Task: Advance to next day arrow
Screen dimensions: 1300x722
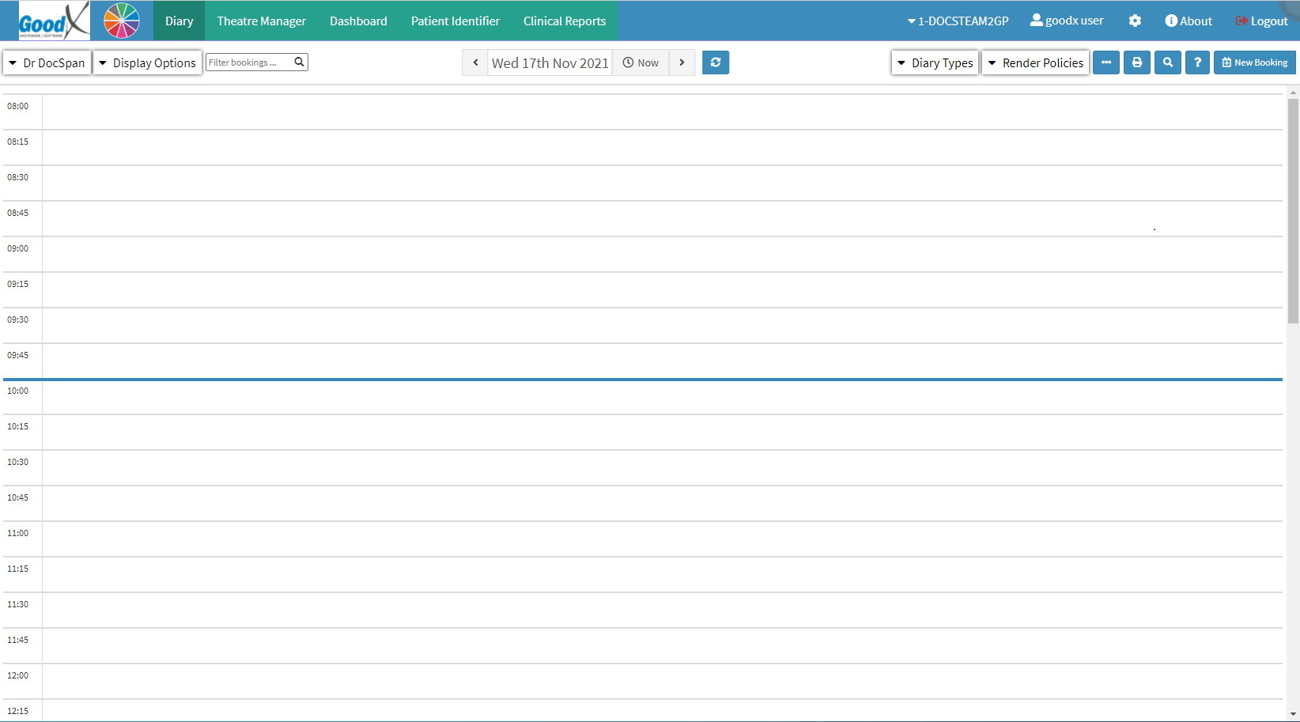Action: [x=682, y=62]
